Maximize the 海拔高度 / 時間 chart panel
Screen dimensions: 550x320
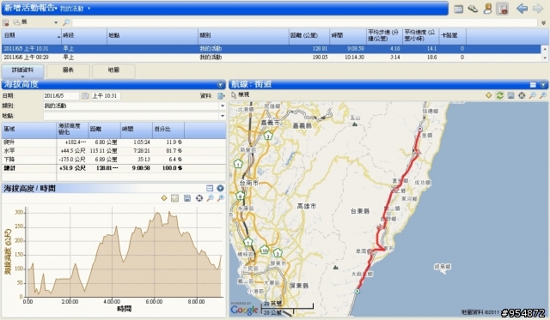coord(210,189)
